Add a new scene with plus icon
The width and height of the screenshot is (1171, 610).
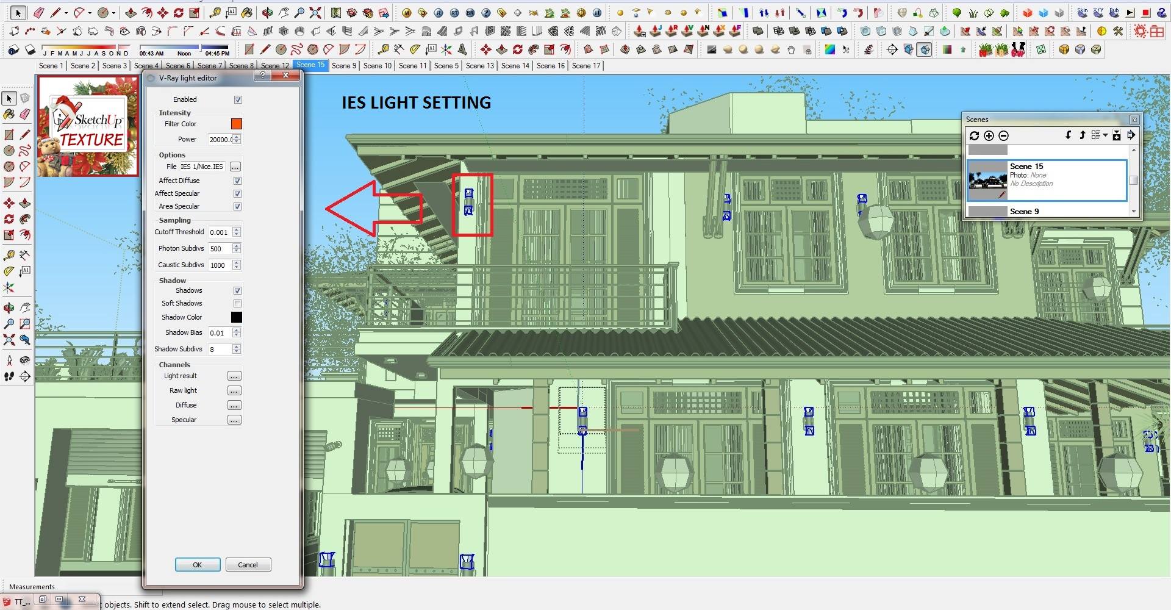[989, 135]
